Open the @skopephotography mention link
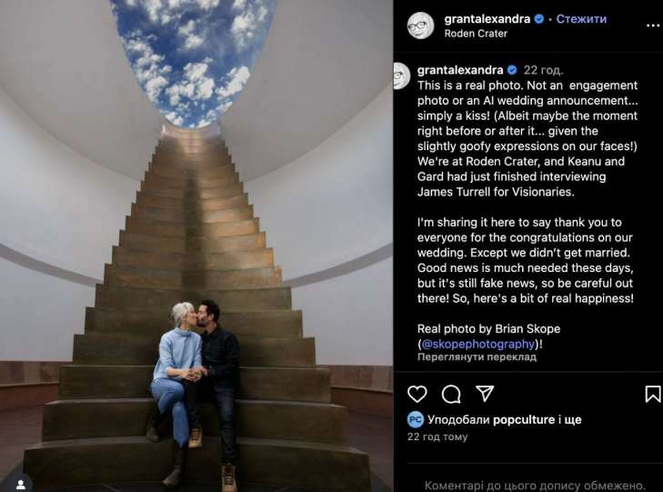The image size is (663, 492). tap(478, 344)
